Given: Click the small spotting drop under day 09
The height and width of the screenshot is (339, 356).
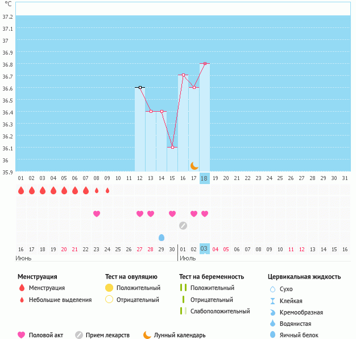Looking at the screenshot, I should point(107,190).
